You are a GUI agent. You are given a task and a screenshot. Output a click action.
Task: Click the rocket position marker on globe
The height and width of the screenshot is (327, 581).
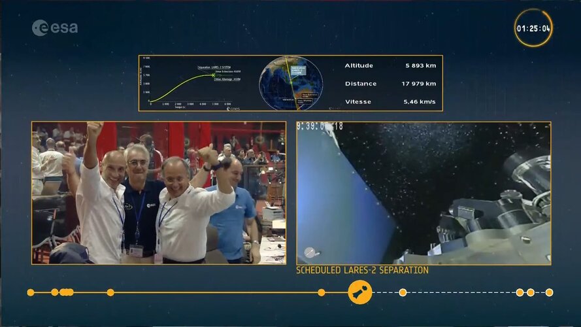(x=291, y=73)
